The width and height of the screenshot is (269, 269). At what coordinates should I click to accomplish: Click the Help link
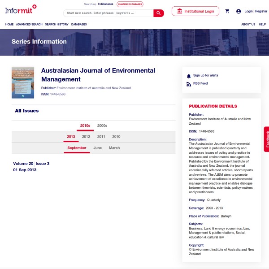(x=262, y=24)
